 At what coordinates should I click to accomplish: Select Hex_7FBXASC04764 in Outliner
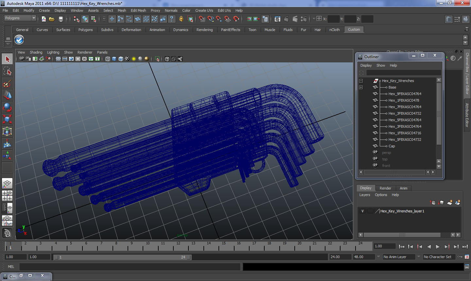click(x=405, y=107)
